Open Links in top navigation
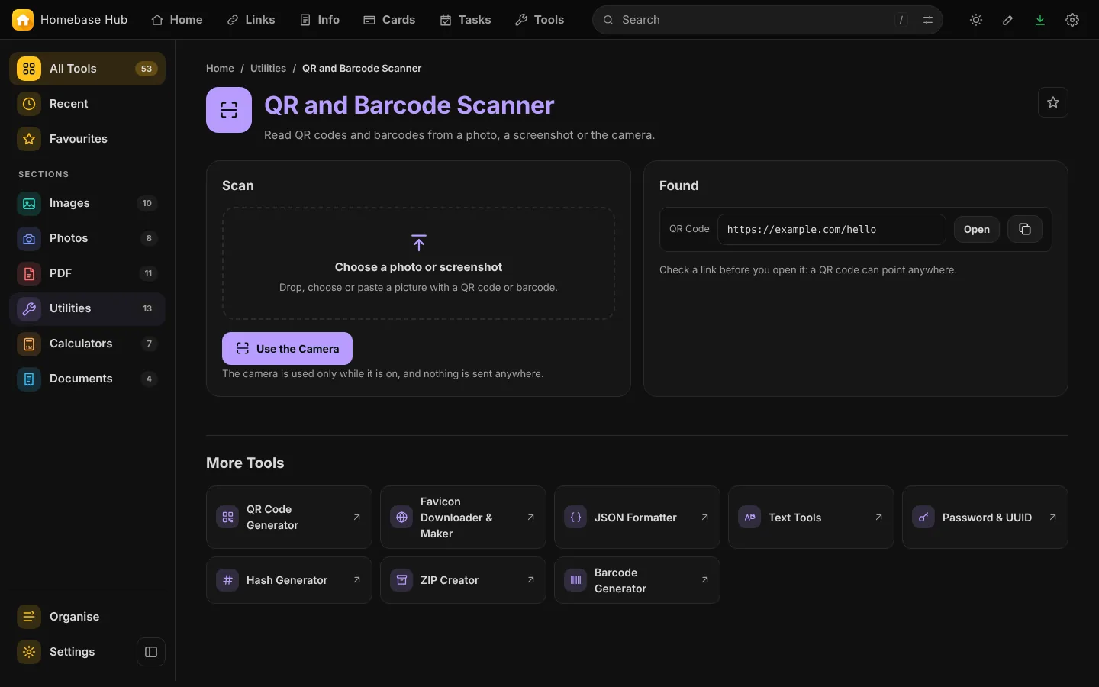The image size is (1099, 687). 251,20
